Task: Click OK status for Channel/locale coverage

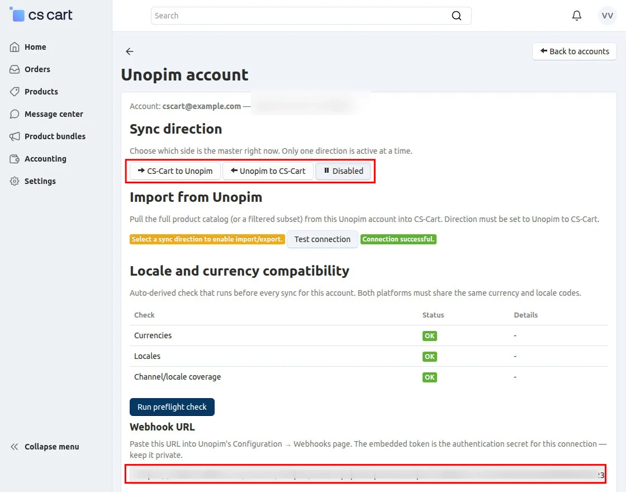Action: [430, 377]
